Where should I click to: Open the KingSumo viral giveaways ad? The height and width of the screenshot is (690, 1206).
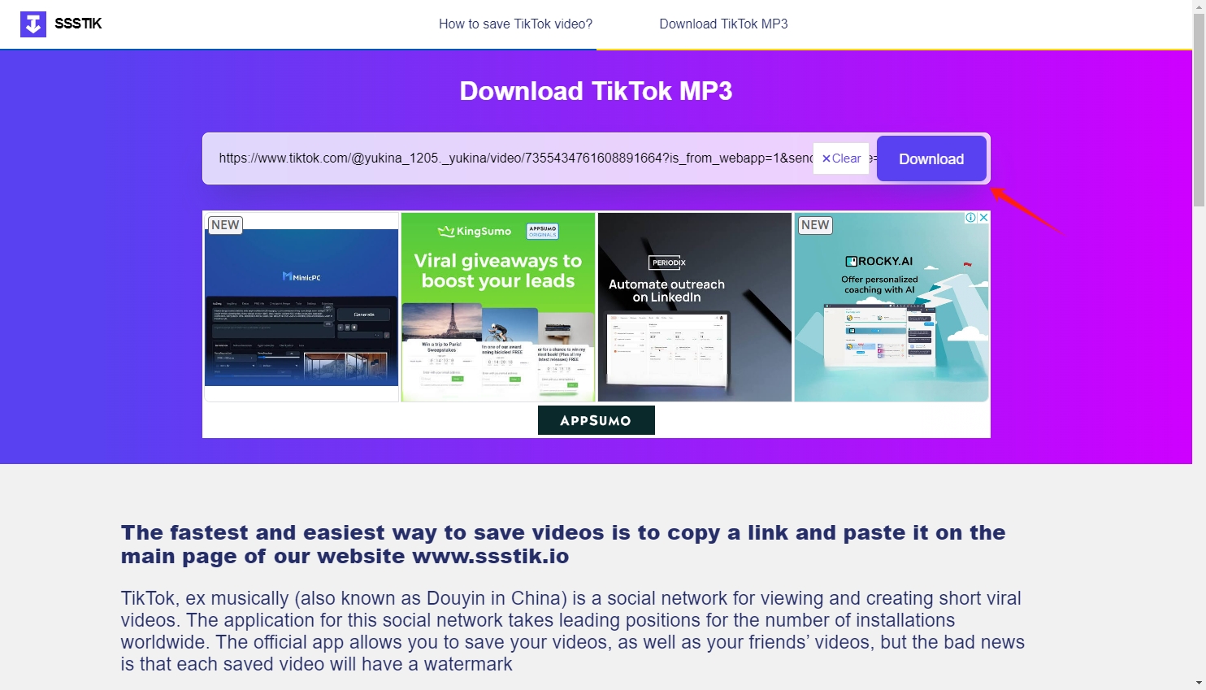coord(498,307)
